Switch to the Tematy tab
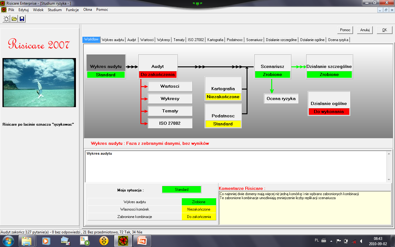395x247 pixels. pyautogui.click(x=179, y=40)
